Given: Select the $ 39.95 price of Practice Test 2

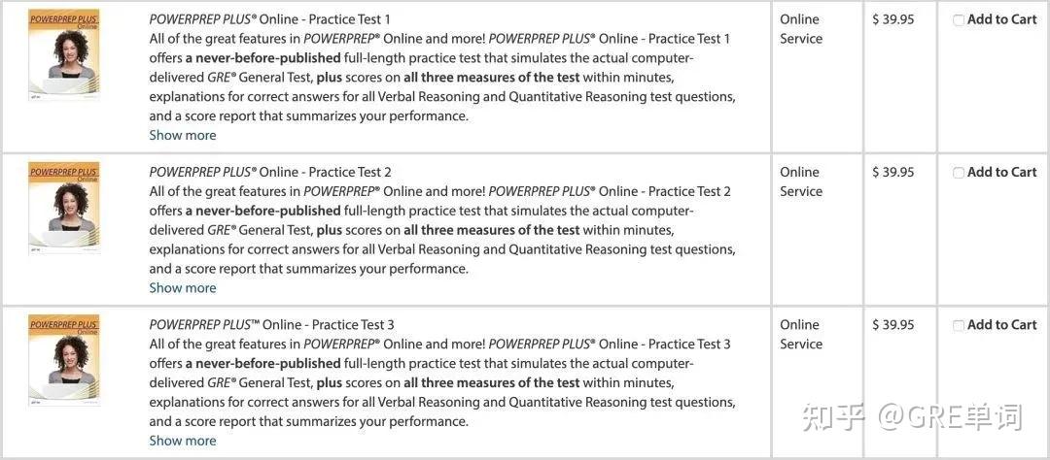Looking at the screenshot, I should point(893,172).
